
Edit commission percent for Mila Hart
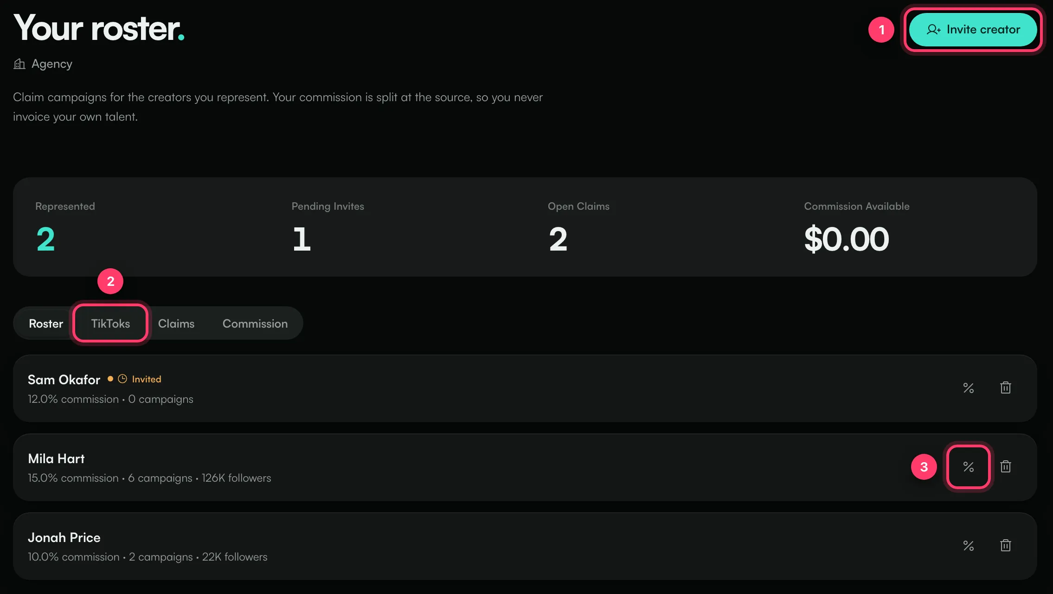969,467
